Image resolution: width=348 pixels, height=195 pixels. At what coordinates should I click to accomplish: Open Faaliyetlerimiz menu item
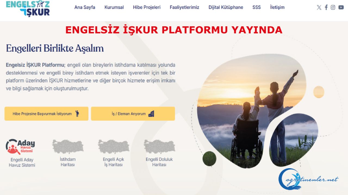[x=185, y=7]
